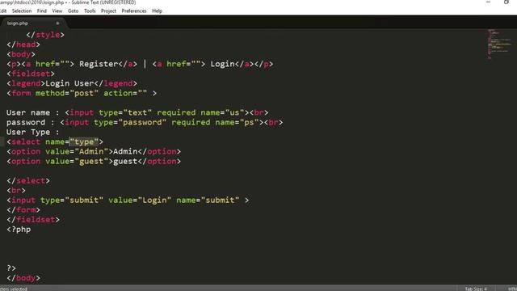Click the User Type : line
Viewport: 517px width, 291px height.
point(32,132)
